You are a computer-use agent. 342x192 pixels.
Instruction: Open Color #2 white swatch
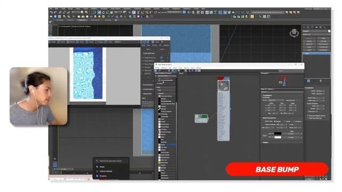coord(278,138)
